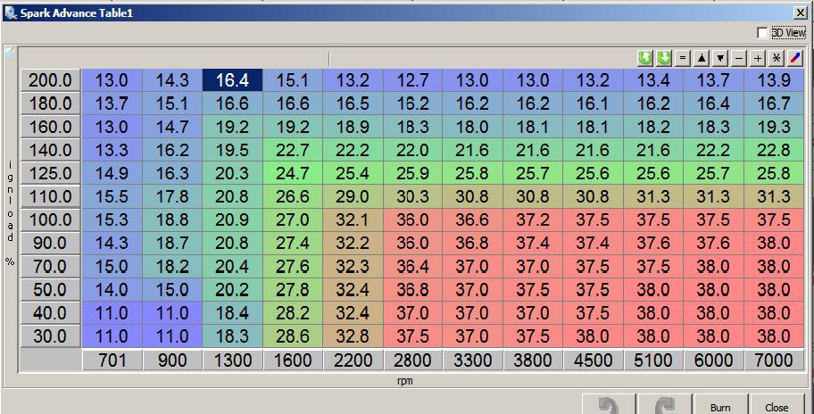Select the 1300 rpm axis cell
The height and width of the screenshot is (414, 814).
click(232, 360)
